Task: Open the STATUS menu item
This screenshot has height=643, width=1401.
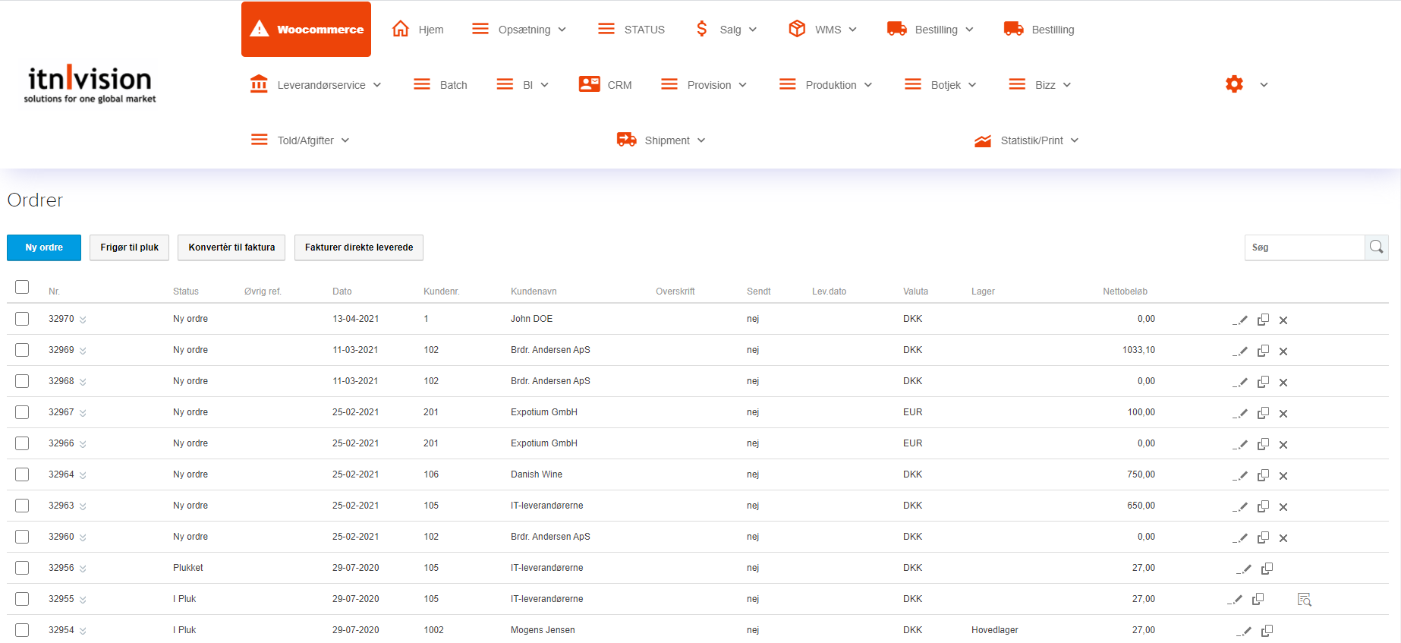Action: (x=631, y=30)
